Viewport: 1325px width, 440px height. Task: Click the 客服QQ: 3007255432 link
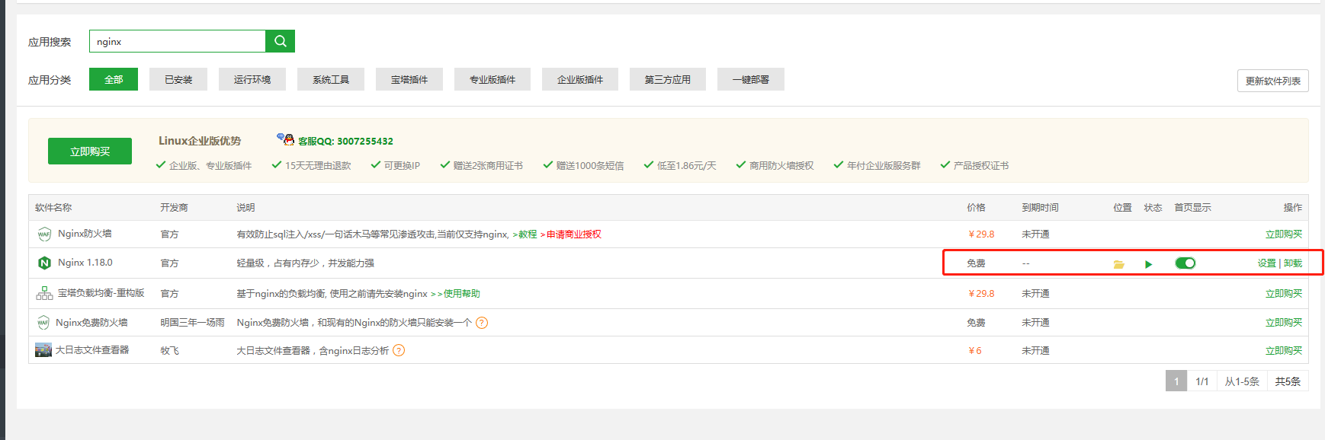point(345,141)
